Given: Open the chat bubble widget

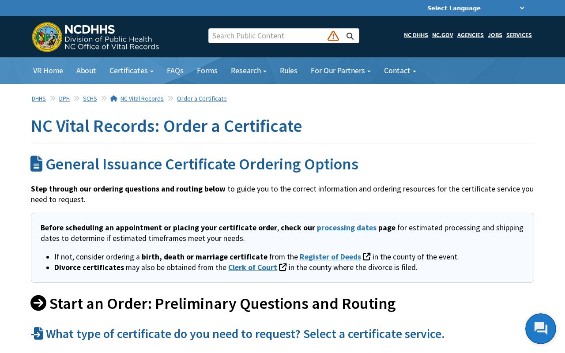Looking at the screenshot, I should (541, 329).
